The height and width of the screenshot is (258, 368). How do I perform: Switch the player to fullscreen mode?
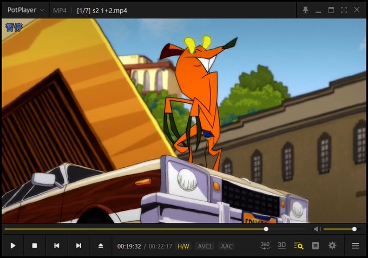coord(344,10)
